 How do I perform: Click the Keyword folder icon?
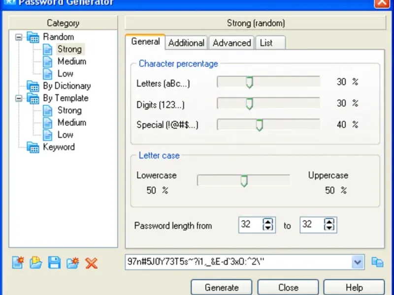coord(33,147)
